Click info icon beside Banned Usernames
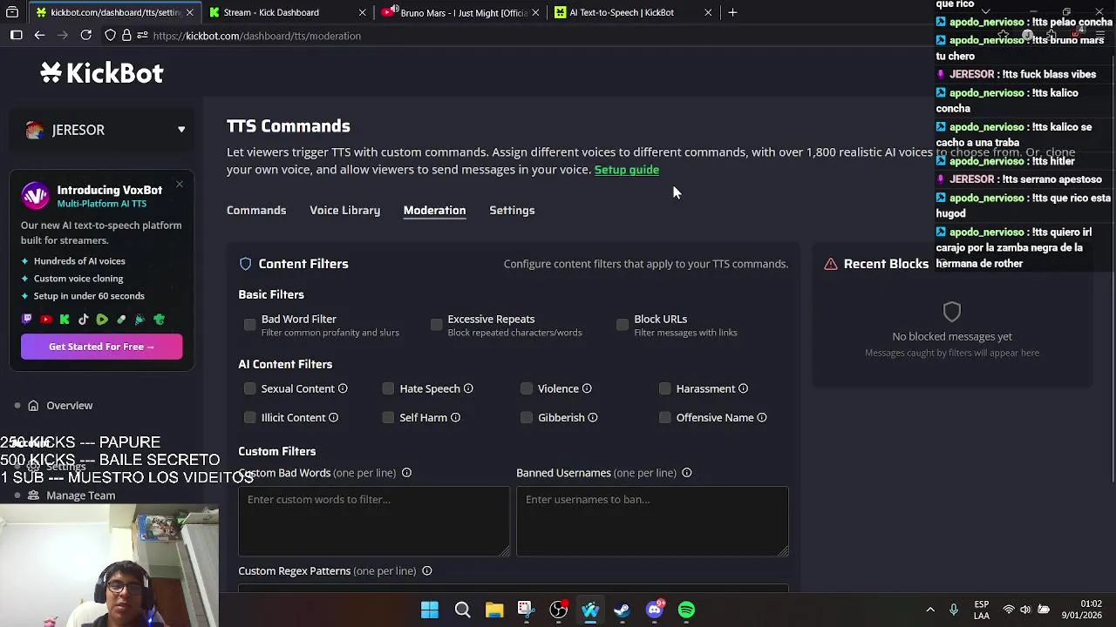Screen dimensions: 1116x627 tap(687, 473)
